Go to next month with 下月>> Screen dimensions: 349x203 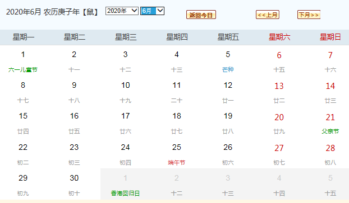[x=309, y=15]
